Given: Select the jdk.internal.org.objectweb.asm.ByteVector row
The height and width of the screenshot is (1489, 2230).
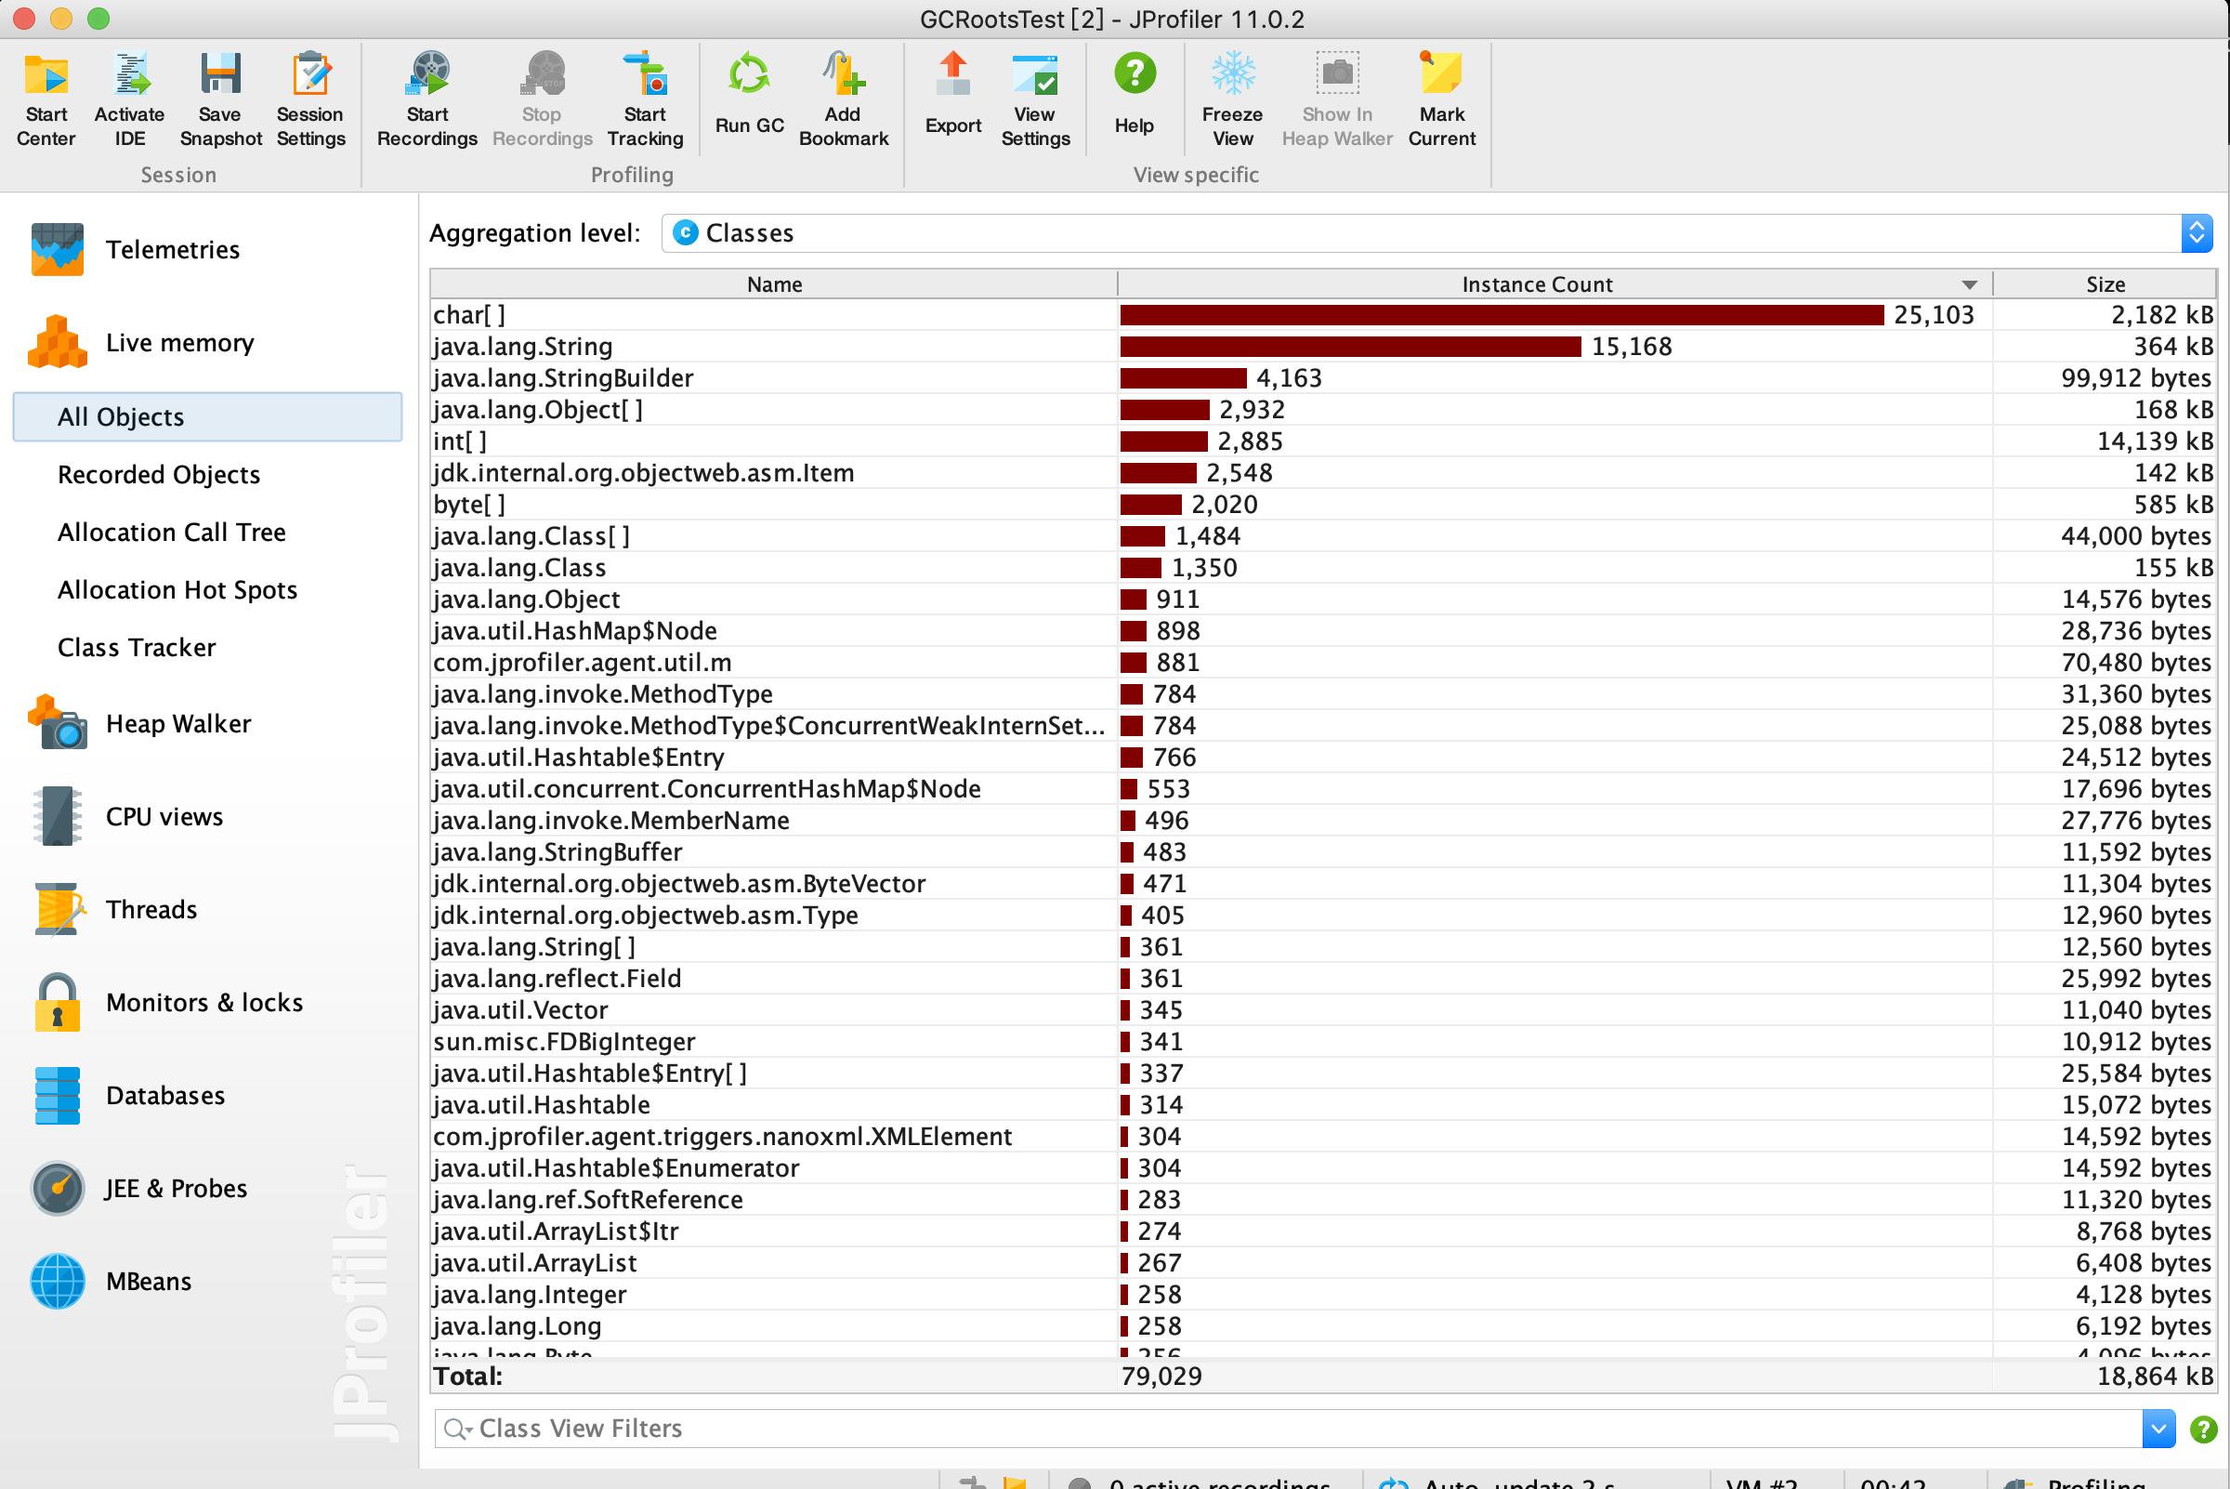Looking at the screenshot, I should pyautogui.click(x=1323, y=883).
